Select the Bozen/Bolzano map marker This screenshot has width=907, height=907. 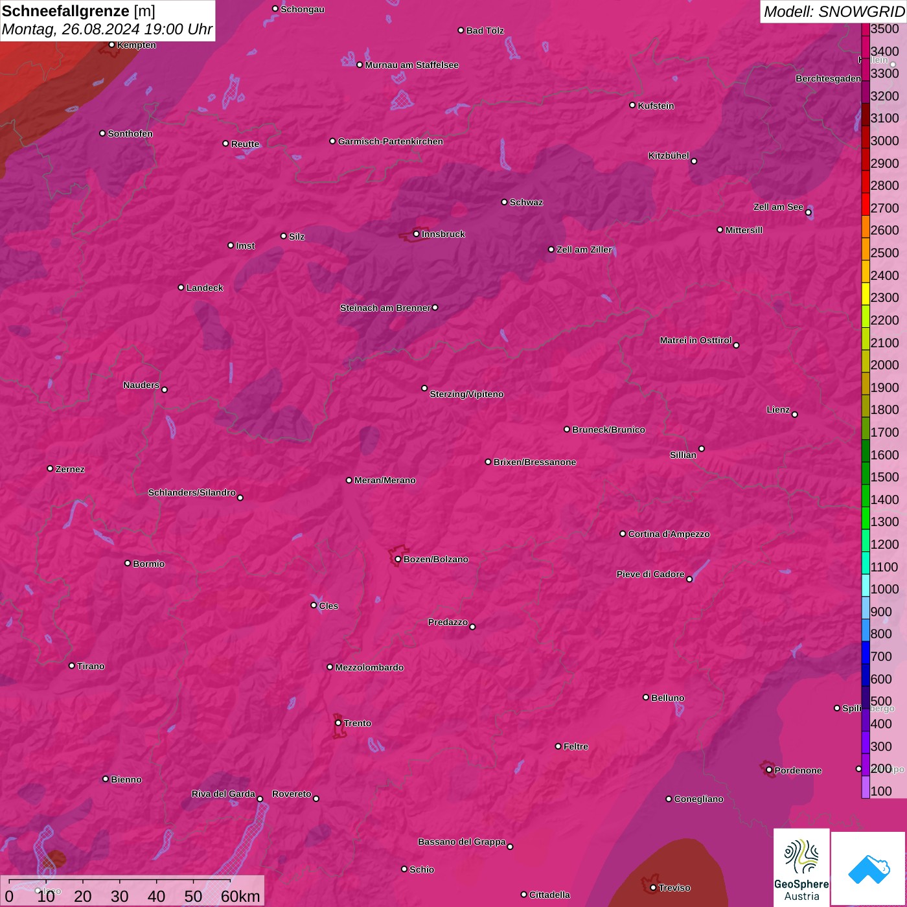pyautogui.click(x=398, y=559)
